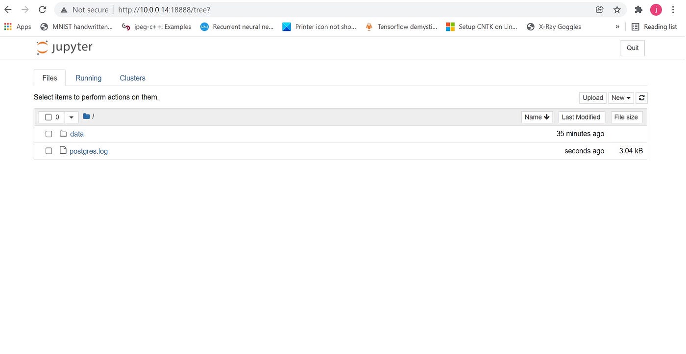Click the address bar URL

[164, 10]
